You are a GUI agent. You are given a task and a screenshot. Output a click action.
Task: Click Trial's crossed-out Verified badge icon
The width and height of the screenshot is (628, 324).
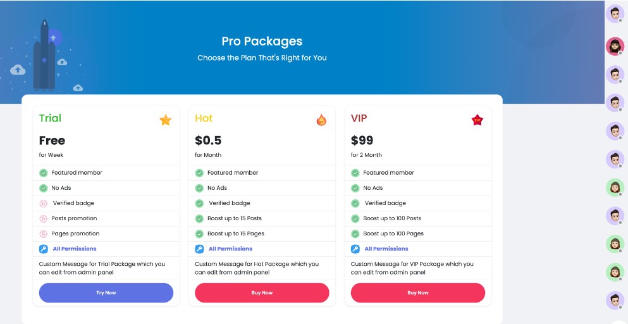click(44, 203)
